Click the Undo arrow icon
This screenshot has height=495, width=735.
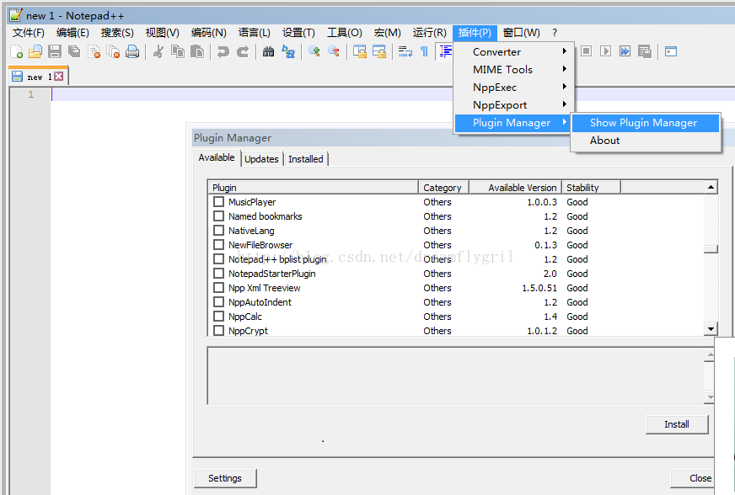(223, 51)
